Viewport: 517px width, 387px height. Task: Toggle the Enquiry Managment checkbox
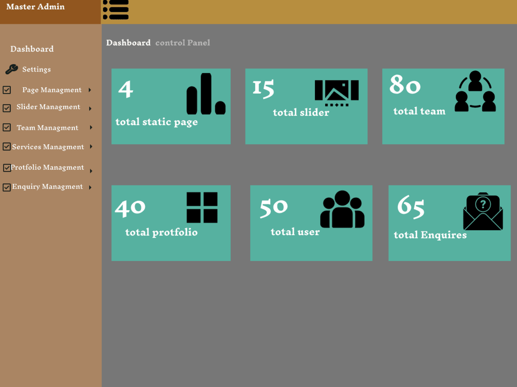click(x=7, y=187)
